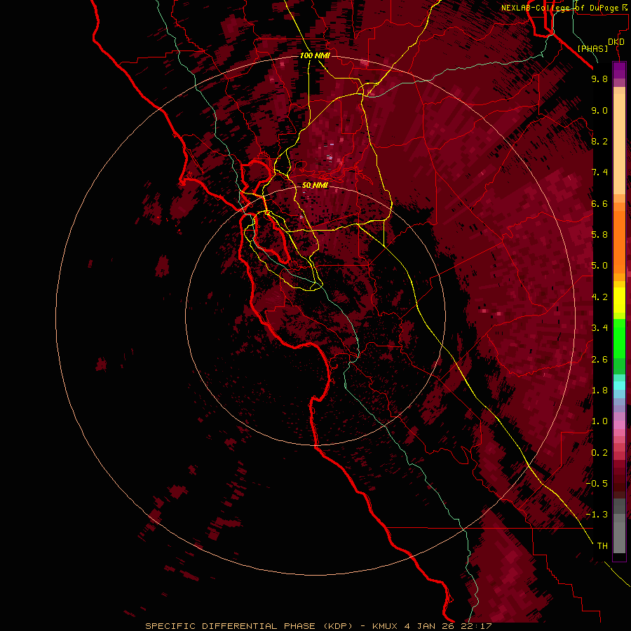Click the DKD label above the color scale
Viewport: 631px width, 631px height.
click(x=616, y=42)
